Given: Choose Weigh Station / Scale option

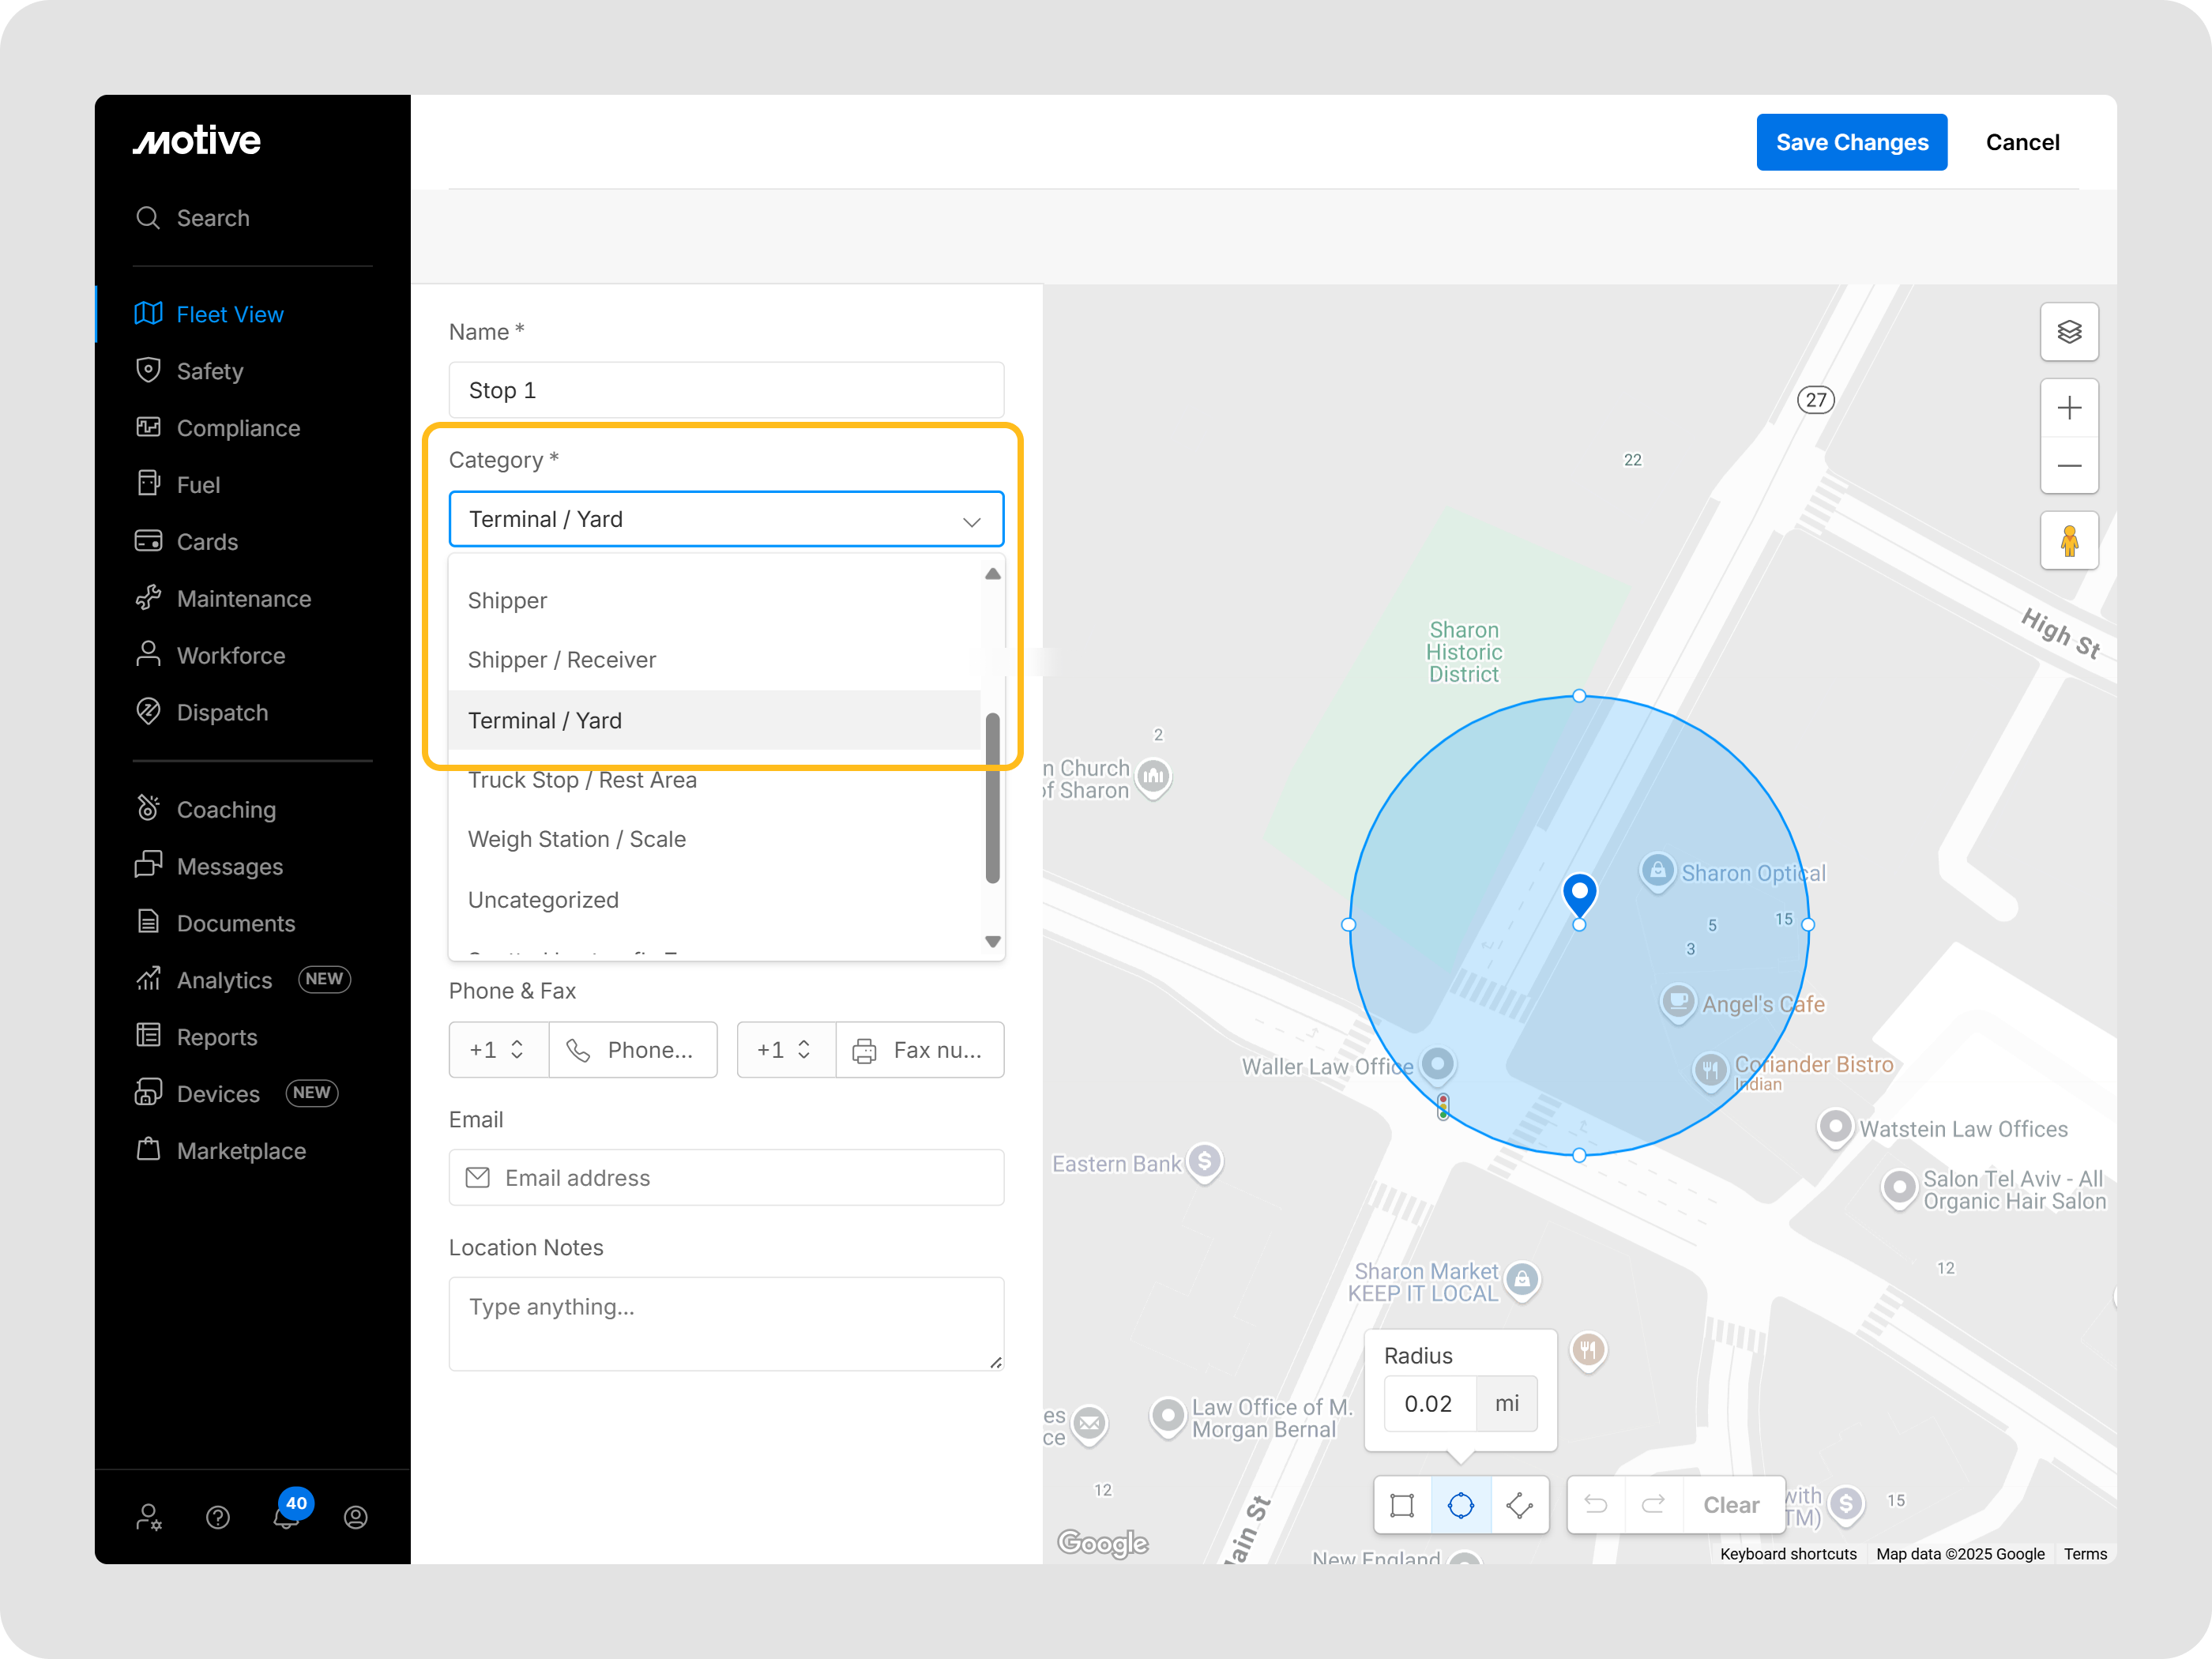Looking at the screenshot, I should click(577, 839).
